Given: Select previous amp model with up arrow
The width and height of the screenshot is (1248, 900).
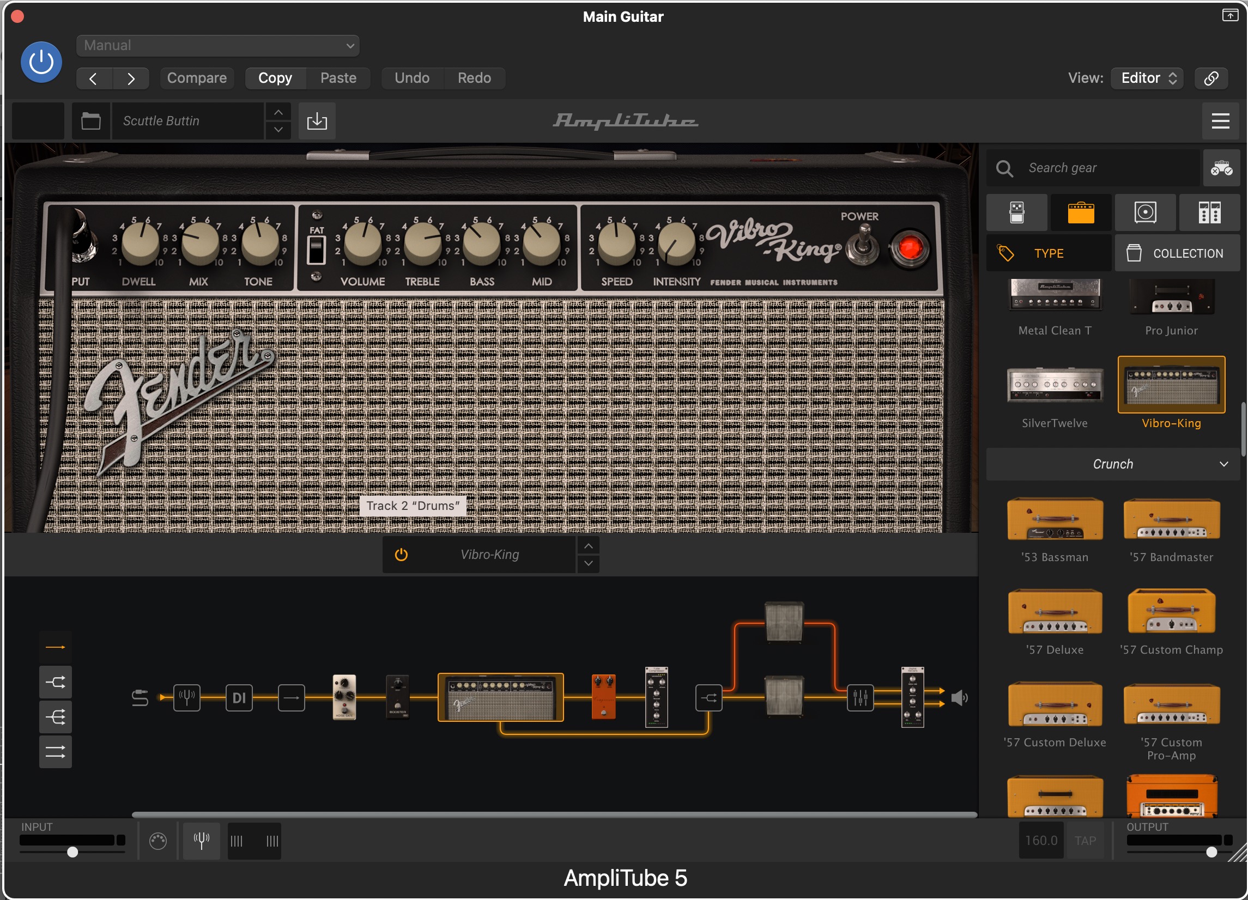Looking at the screenshot, I should [x=588, y=546].
